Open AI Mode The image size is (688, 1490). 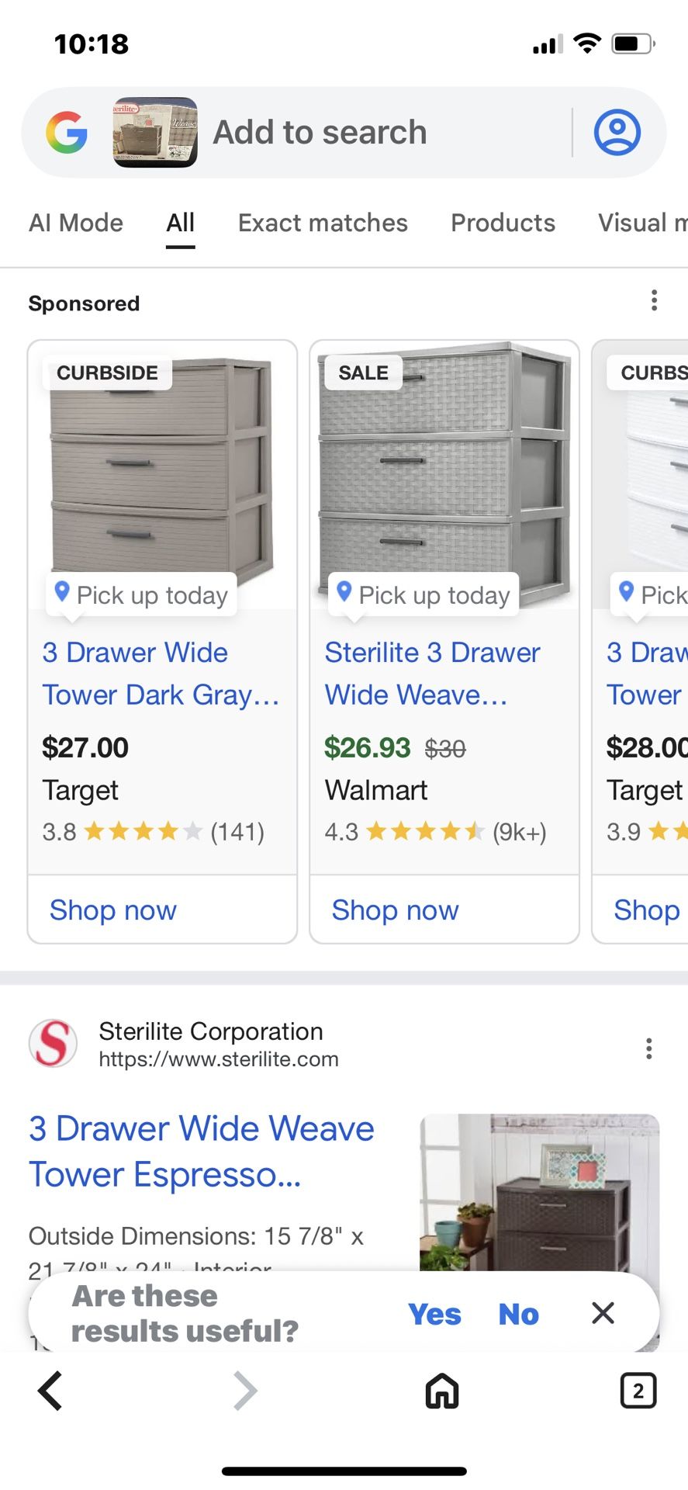pyautogui.click(x=76, y=223)
